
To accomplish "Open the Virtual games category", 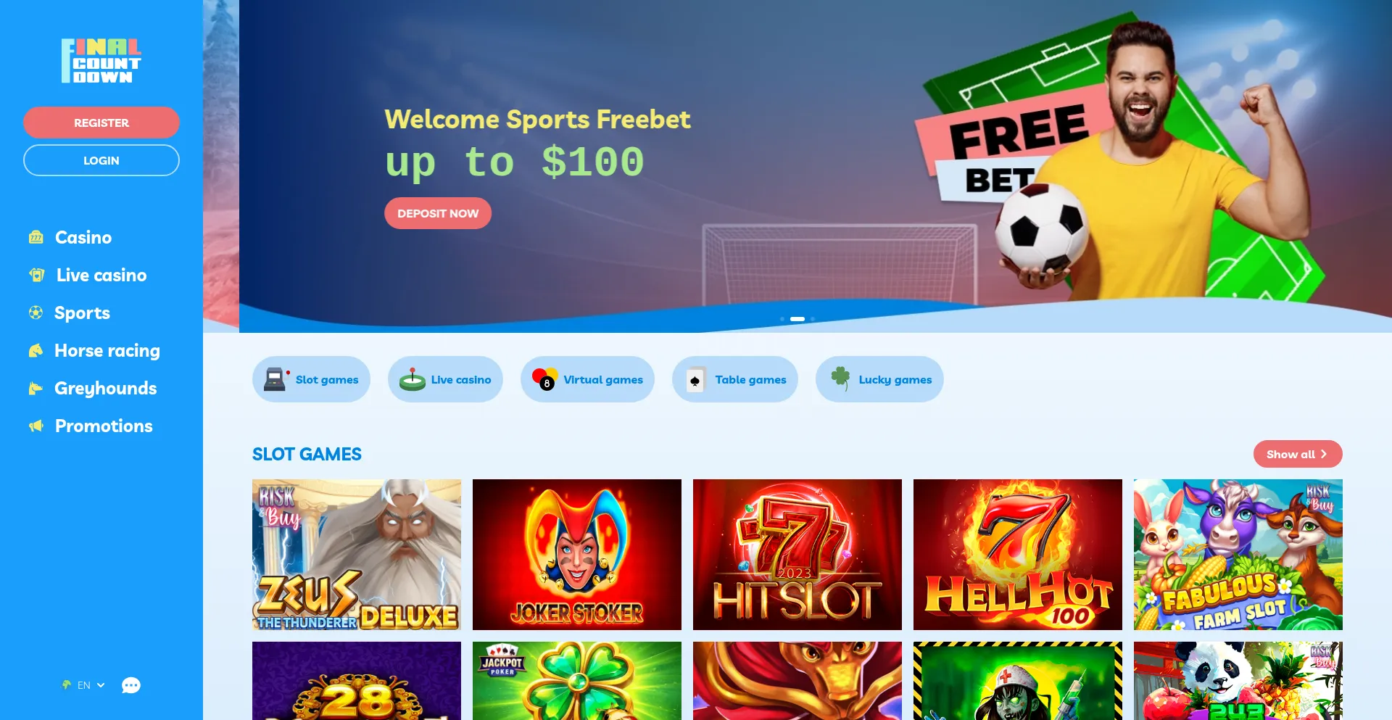I will [x=587, y=379].
